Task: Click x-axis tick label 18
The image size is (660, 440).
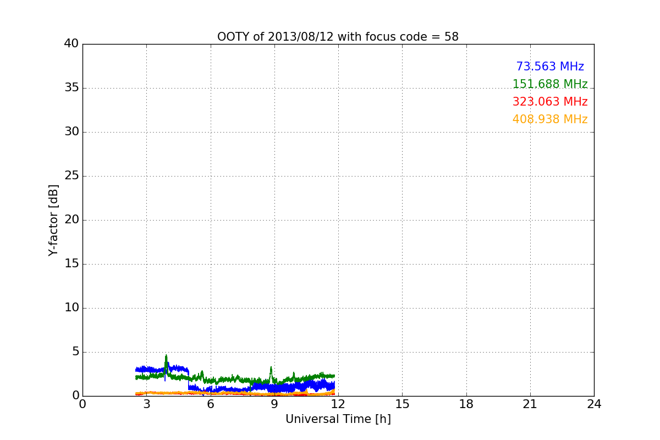Action: pos(466,404)
